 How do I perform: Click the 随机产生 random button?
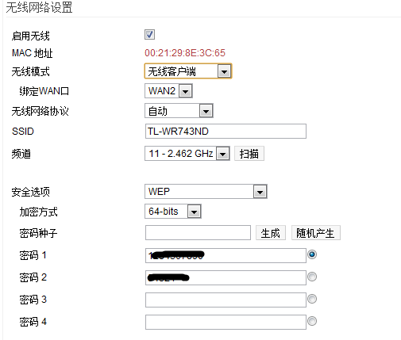316,233
